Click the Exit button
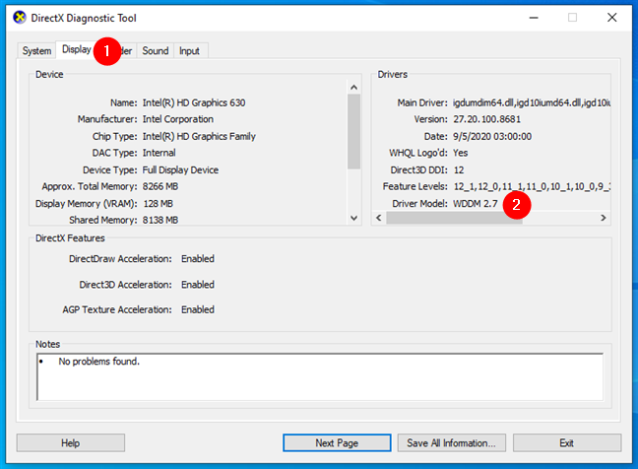The height and width of the screenshot is (469, 638). [x=567, y=443]
